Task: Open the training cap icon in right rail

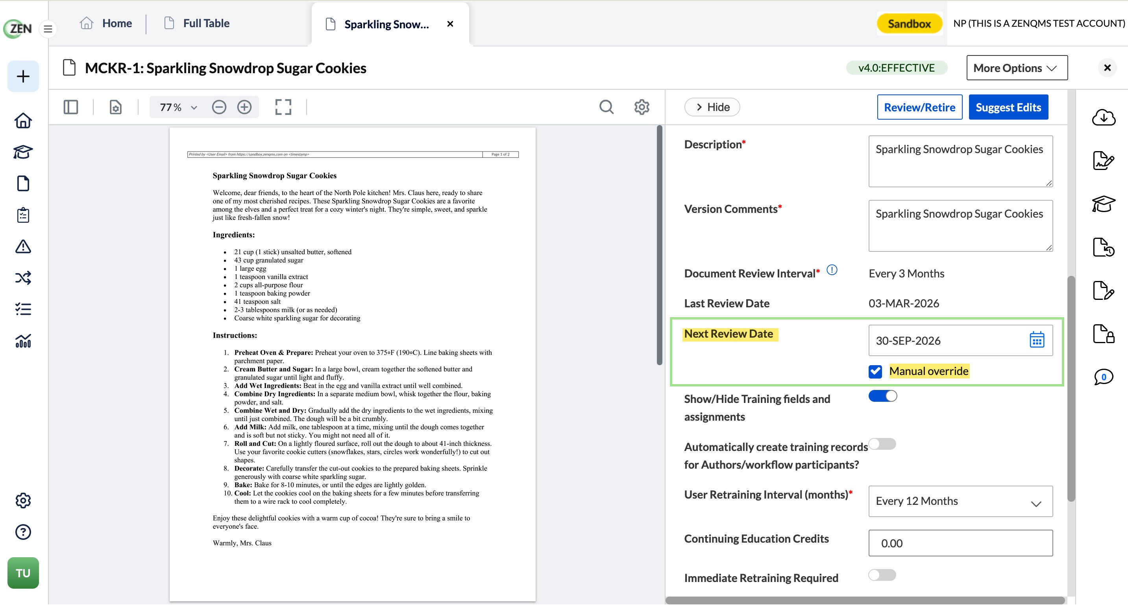Action: (1104, 203)
